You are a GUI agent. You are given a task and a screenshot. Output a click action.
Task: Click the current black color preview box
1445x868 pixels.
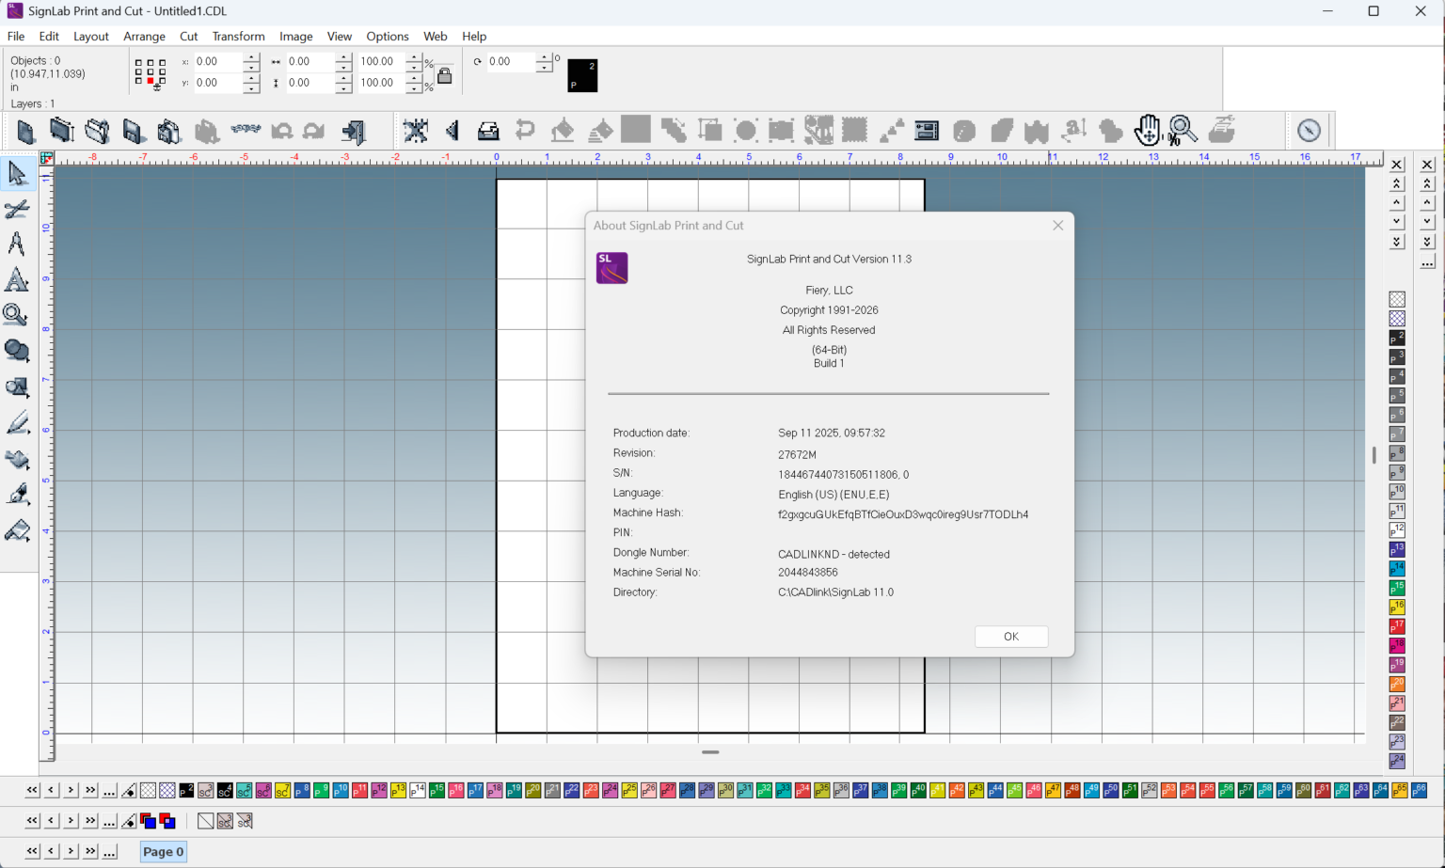[x=582, y=75]
